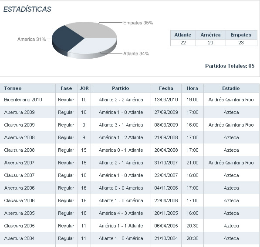The height and width of the screenshot is (247, 260).
Task: Click the Empates header in summary table
Action: pyautogui.click(x=241, y=35)
